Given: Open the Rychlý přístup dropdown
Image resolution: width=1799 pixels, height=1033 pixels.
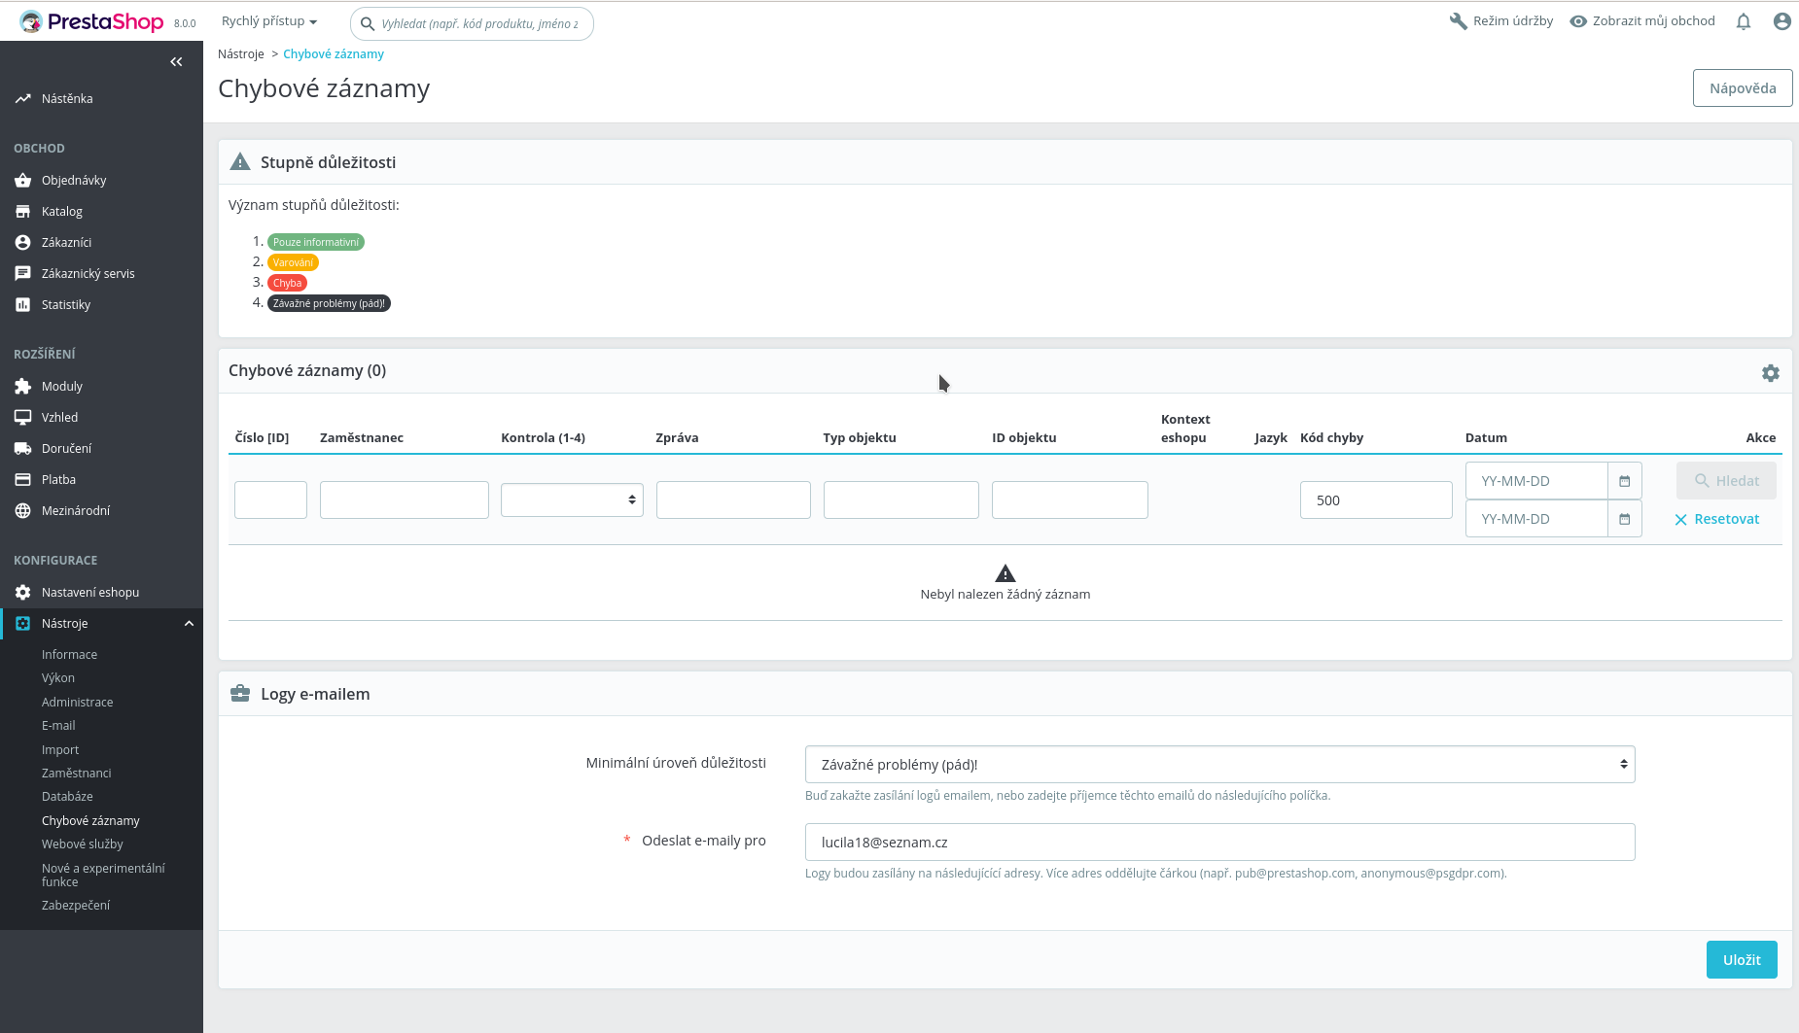Looking at the screenshot, I should click(269, 20).
